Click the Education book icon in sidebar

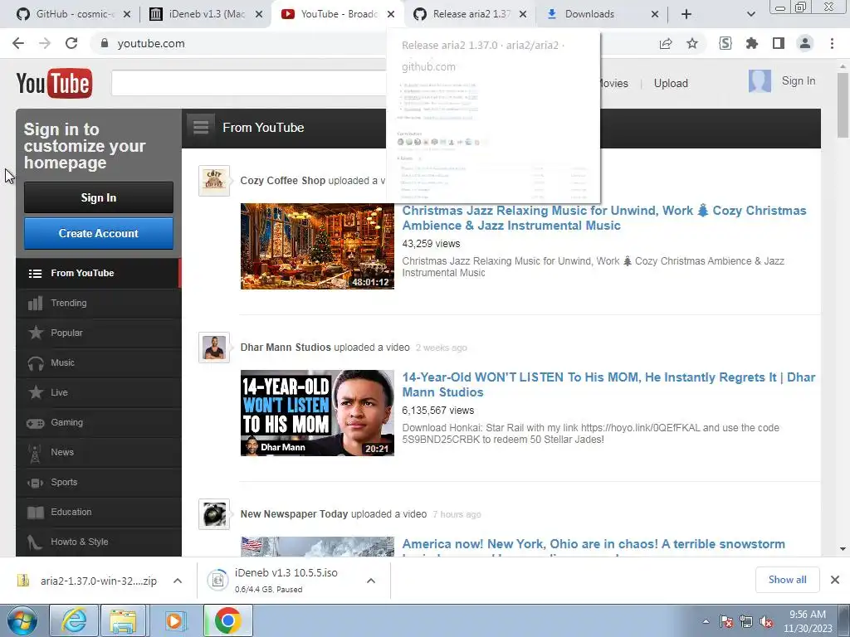[x=36, y=513]
